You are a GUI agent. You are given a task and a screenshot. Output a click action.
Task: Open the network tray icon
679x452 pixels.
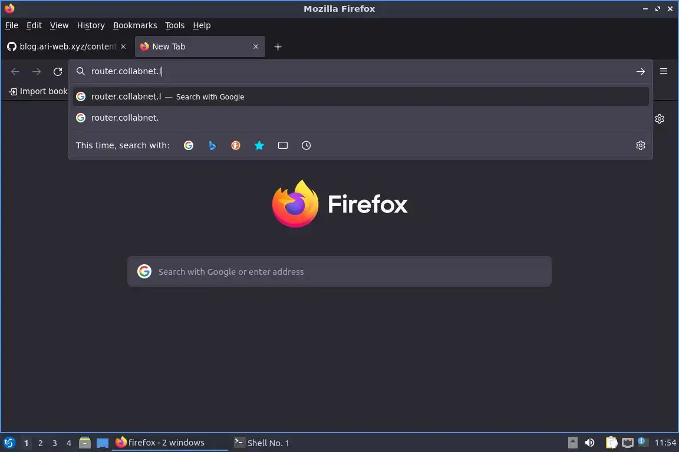[x=627, y=443]
